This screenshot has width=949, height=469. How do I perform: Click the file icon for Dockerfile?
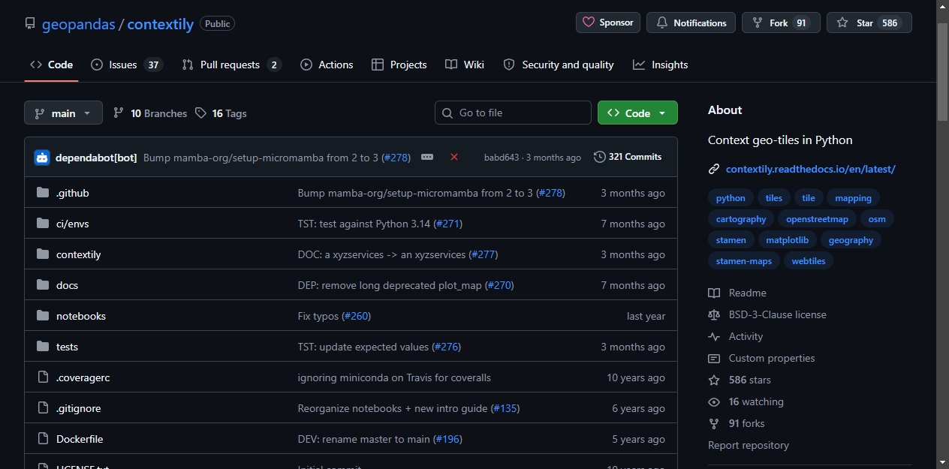click(x=43, y=439)
